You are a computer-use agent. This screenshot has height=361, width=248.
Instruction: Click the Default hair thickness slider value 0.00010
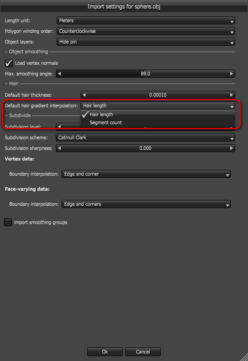tap(158, 95)
